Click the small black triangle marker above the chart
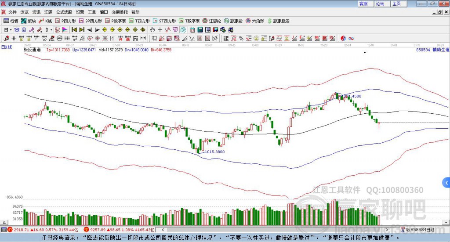Viewport: 450px width, 242px height. coord(365,52)
